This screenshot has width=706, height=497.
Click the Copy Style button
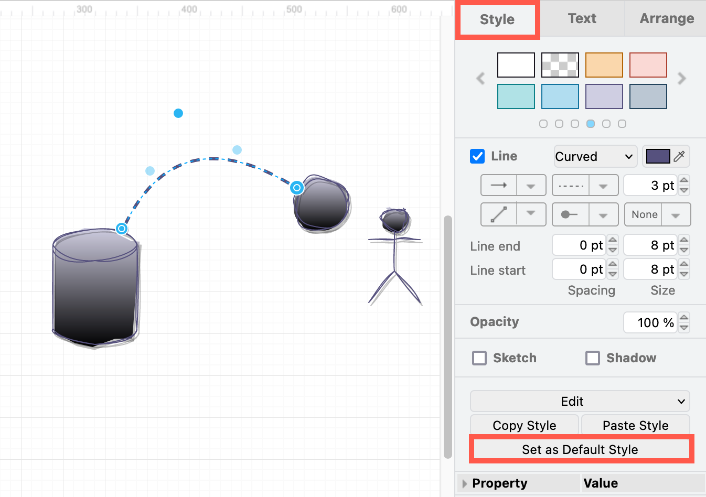524,425
